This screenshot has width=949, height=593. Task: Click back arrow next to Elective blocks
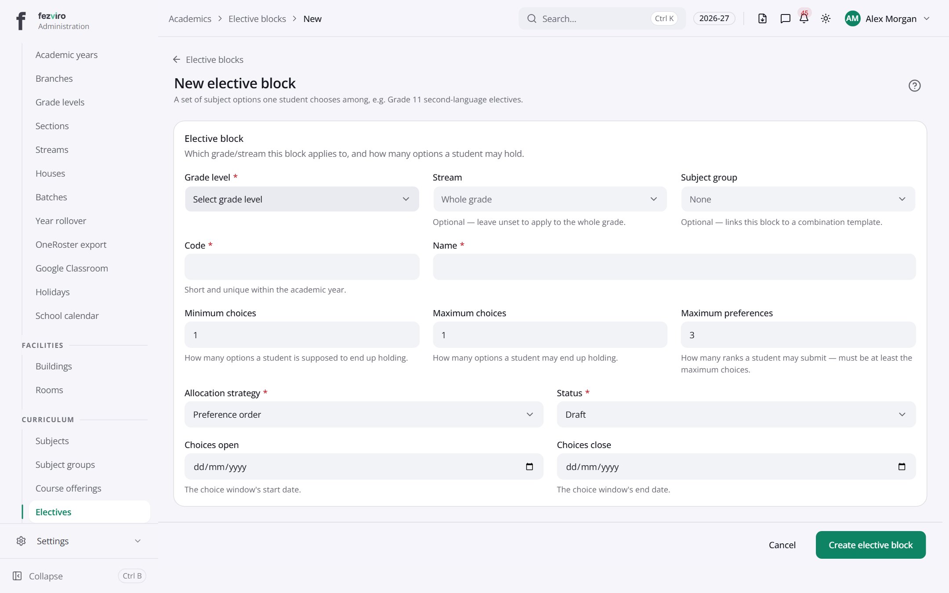click(177, 59)
